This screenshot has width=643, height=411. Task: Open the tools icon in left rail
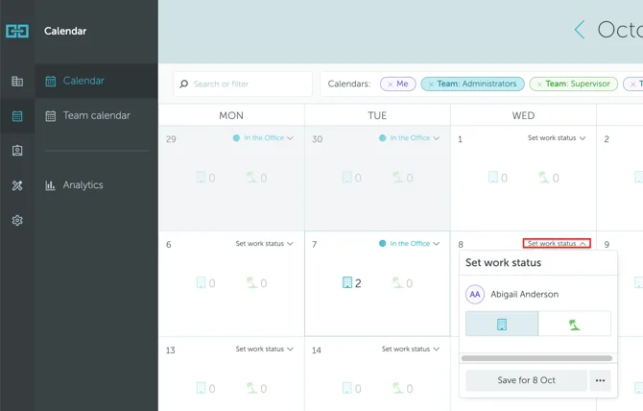click(17, 185)
